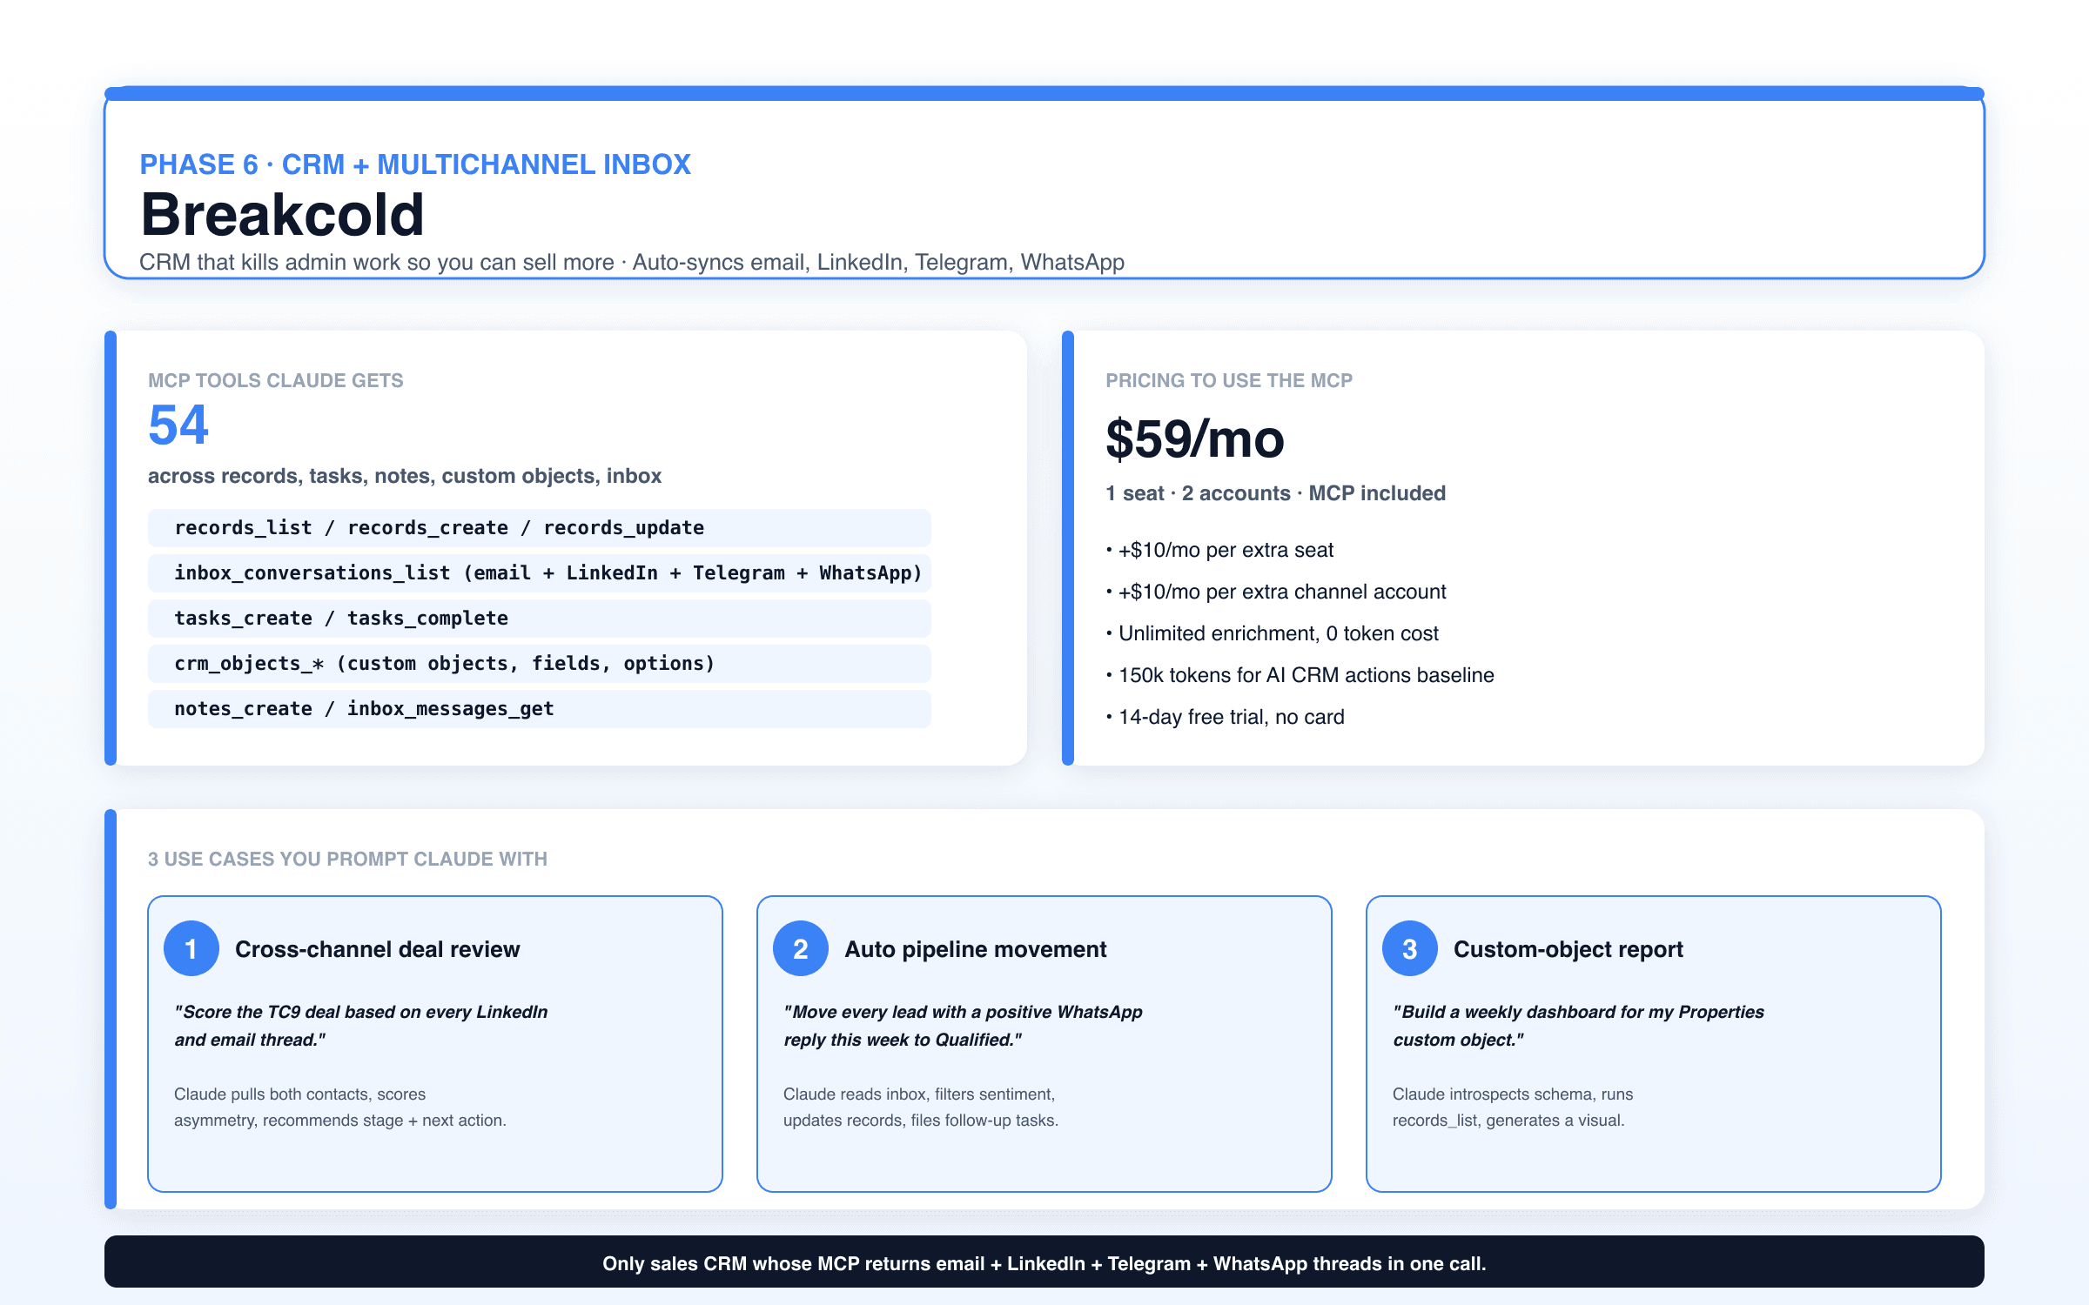Click the notes_create / inbox_messages_get row
The image size is (2089, 1305).
pos(540,709)
